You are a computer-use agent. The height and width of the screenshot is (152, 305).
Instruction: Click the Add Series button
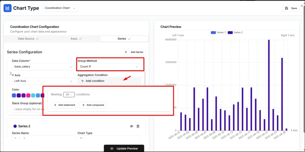[x=134, y=52]
